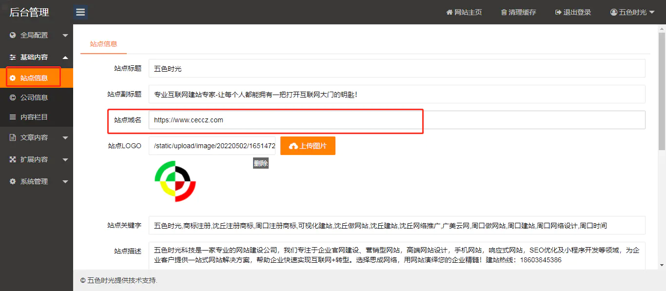Click the trash icon on 清理缓存
Viewport: 666px width, 291px height.
505,12
